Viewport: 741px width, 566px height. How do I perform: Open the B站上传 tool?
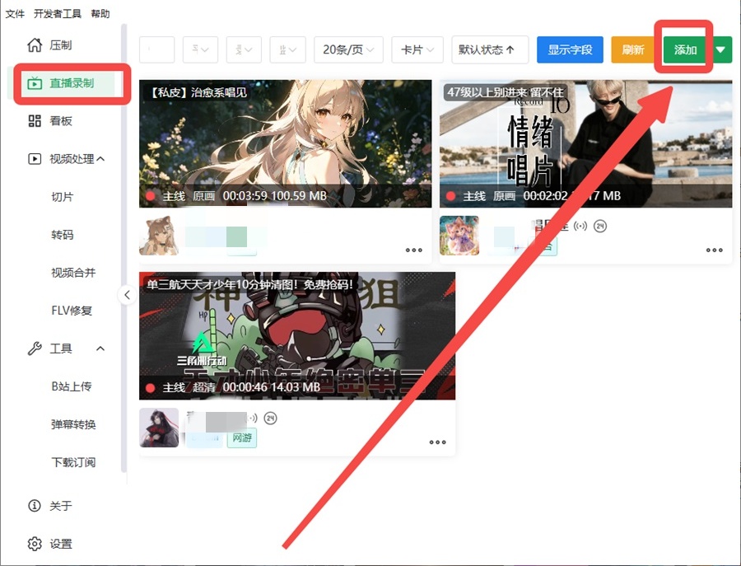pos(72,386)
